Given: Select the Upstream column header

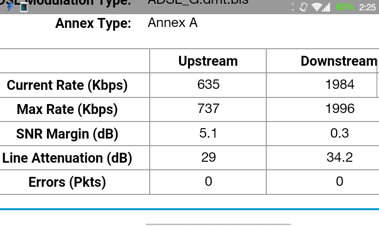Looking at the screenshot, I should (x=208, y=61).
